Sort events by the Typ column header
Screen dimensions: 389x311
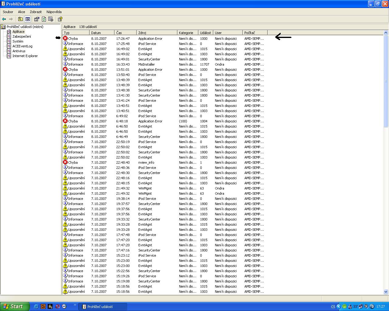point(76,32)
